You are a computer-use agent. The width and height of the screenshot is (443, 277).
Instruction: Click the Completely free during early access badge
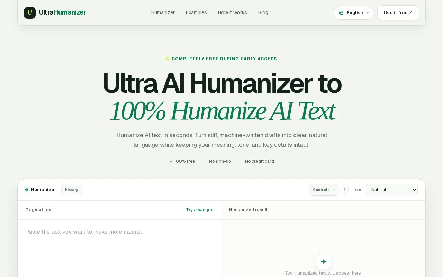(x=221, y=59)
